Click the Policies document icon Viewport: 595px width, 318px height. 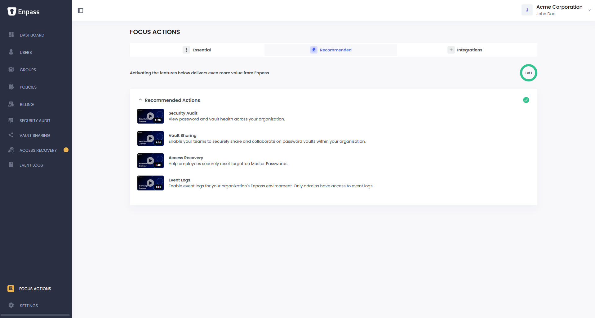tap(11, 87)
